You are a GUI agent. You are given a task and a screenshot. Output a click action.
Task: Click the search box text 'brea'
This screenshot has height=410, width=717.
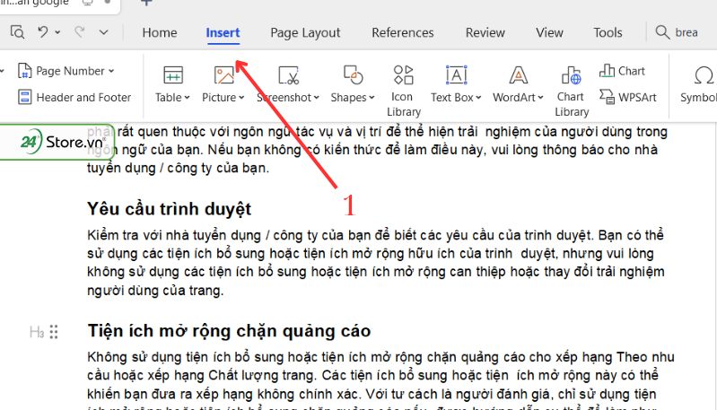click(x=686, y=32)
